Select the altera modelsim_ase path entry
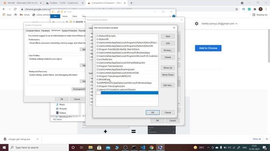This screenshot has height=151, width=270. tap(127, 89)
